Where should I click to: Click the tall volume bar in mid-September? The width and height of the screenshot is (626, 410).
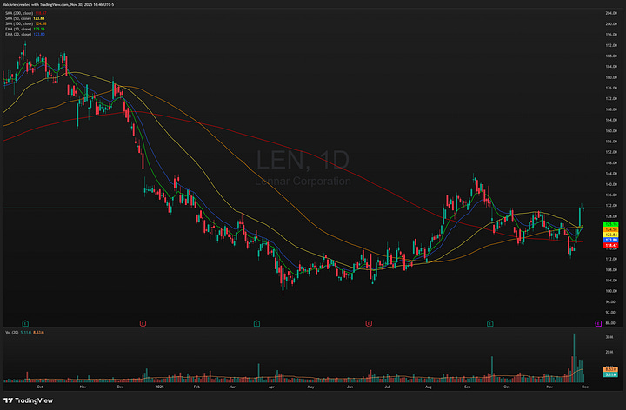492,369
